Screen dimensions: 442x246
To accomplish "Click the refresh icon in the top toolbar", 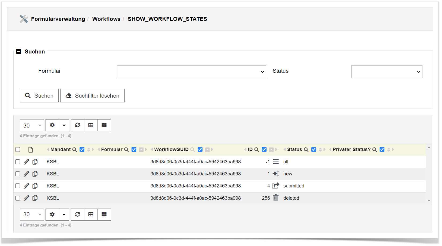I will coord(77,125).
